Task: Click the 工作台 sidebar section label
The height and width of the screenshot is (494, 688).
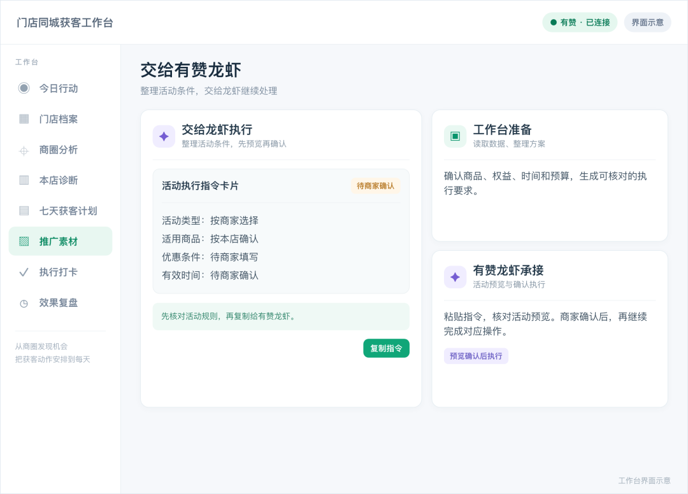Action: 27,62
